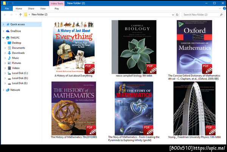
Task: Select The History of Mathematics cover thumbnail
Action: (74, 109)
